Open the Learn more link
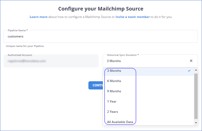 coord(39,17)
